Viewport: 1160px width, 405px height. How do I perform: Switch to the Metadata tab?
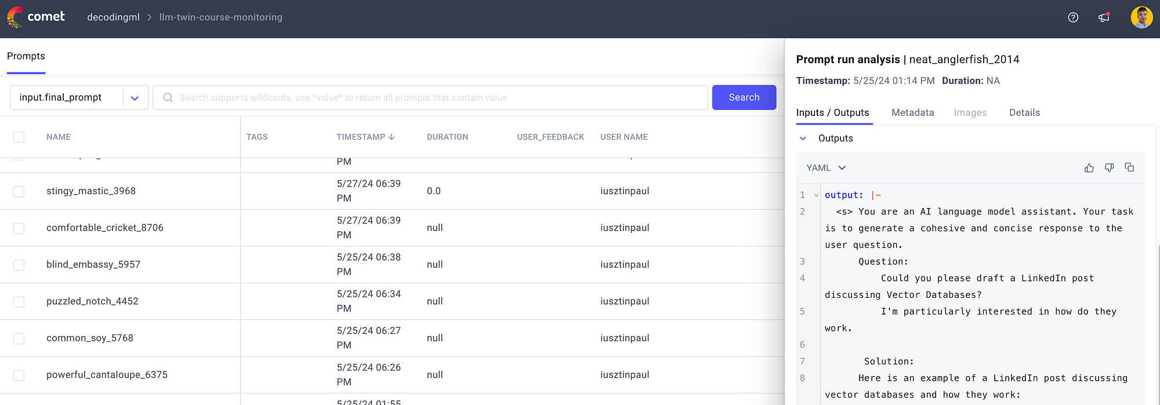point(913,112)
